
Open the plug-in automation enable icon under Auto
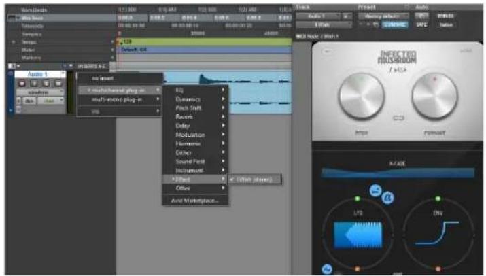[x=421, y=16]
